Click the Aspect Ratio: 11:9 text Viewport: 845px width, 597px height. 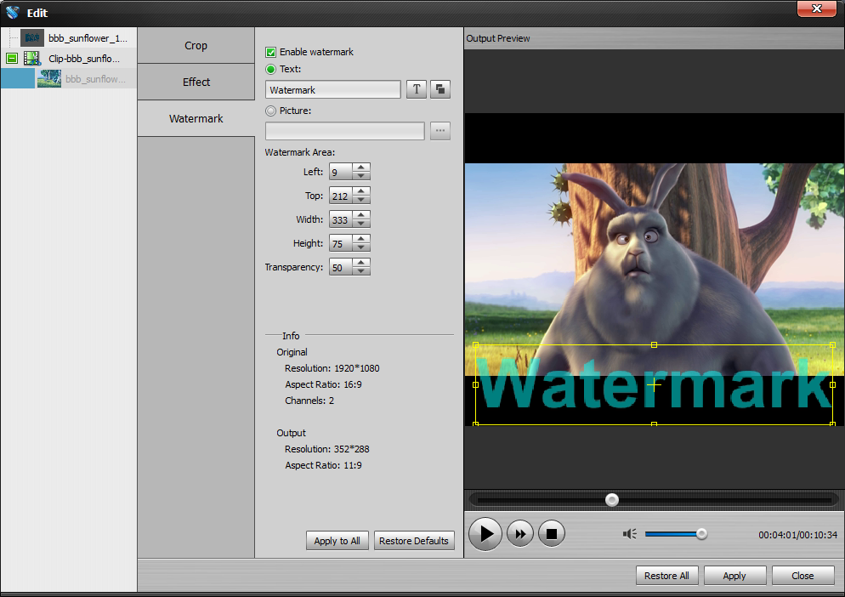tap(323, 465)
